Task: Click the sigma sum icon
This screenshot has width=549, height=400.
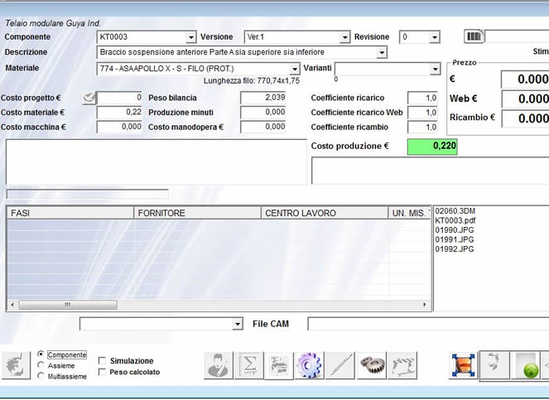Action: (249, 365)
